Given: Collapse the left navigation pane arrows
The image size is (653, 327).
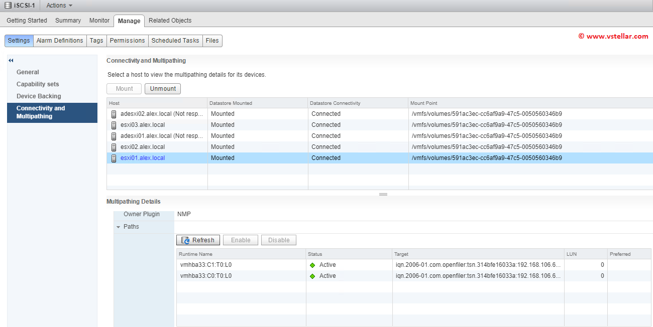Looking at the screenshot, I should pyautogui.click(x=11, y=61).
